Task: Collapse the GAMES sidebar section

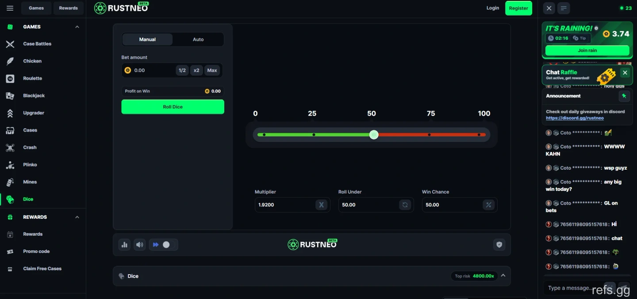Action: 77,27
